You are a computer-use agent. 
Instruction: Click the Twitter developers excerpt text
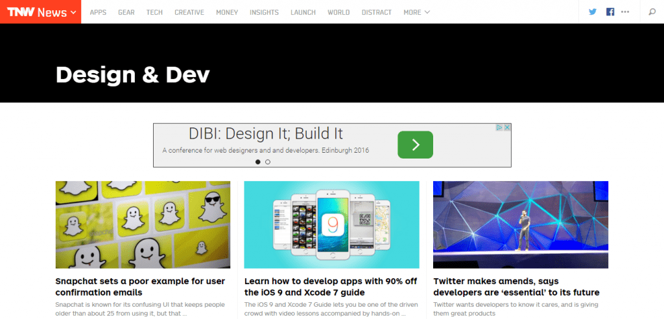(516, 309)
